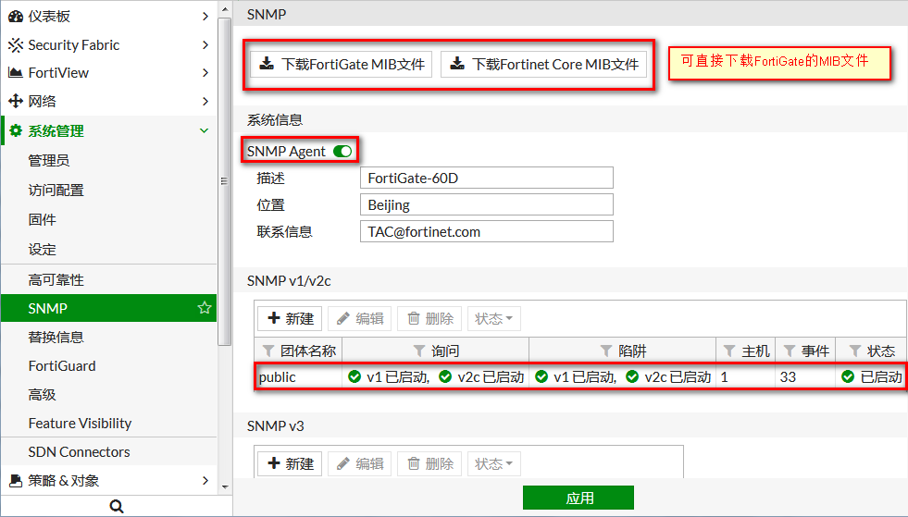Click 删除 in SNMP v1/v2c section
This screenshot has height=517, width=908.
tap(429, 318)
